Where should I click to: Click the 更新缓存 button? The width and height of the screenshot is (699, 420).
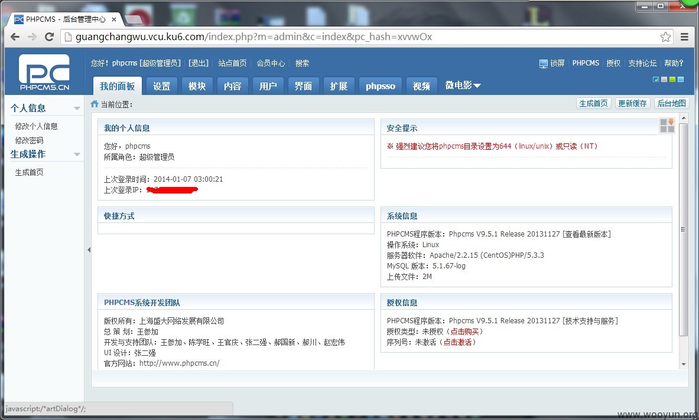(632, 103)
